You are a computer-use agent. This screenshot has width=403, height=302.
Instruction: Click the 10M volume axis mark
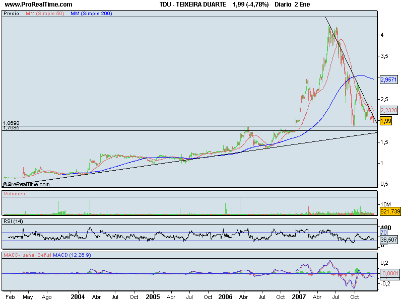click(385, 204)
